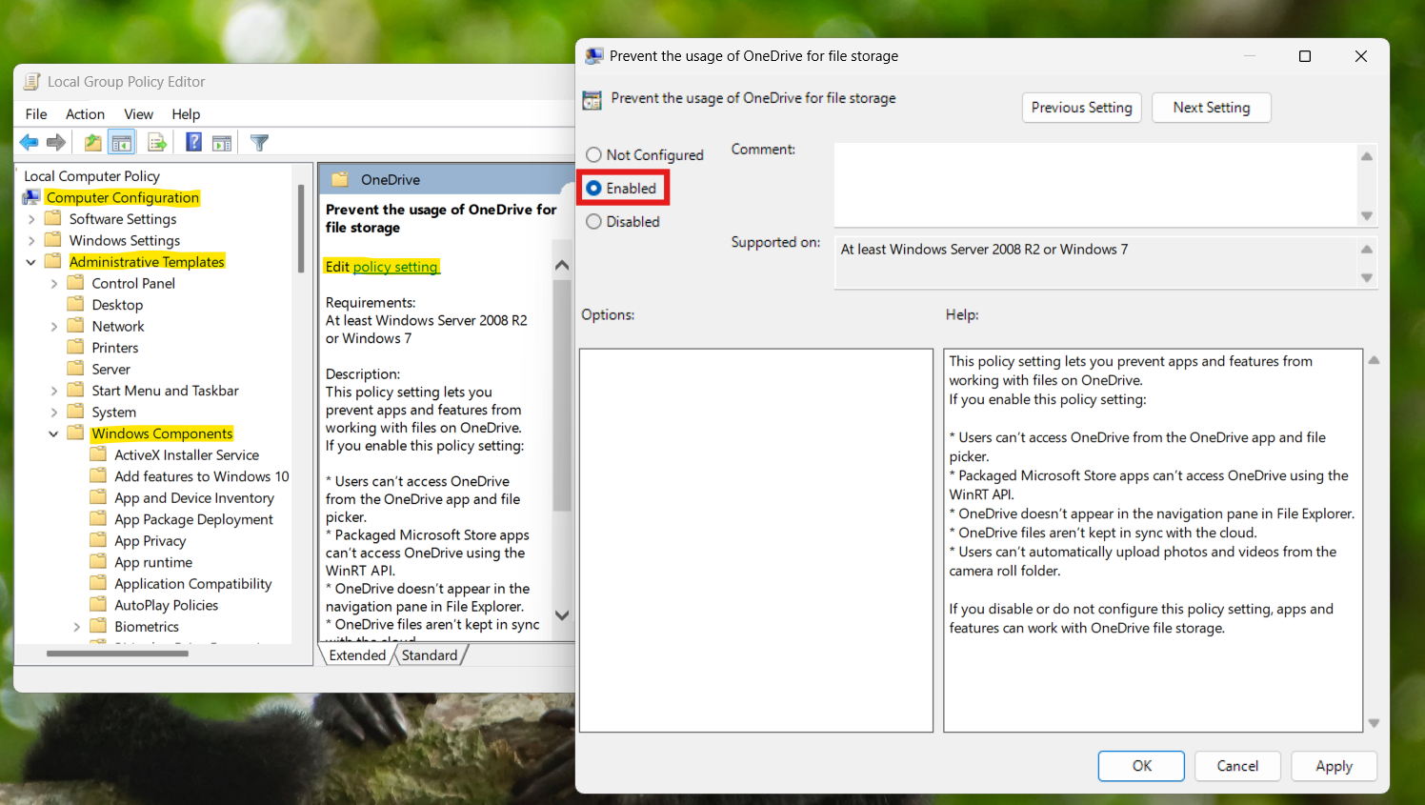
Task: Click Help pane scroll down arrow
Action: (x=1374, y=723)
